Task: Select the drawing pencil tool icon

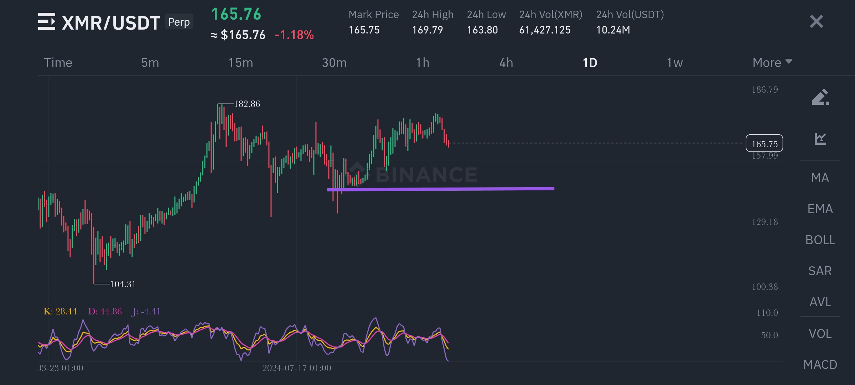Action: [820, 97]
